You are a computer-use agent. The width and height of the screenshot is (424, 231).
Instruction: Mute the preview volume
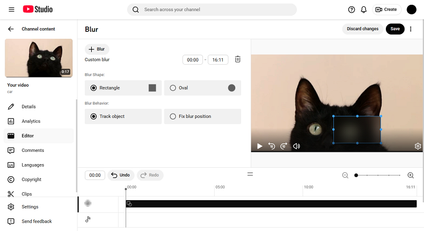pos(296,146)
